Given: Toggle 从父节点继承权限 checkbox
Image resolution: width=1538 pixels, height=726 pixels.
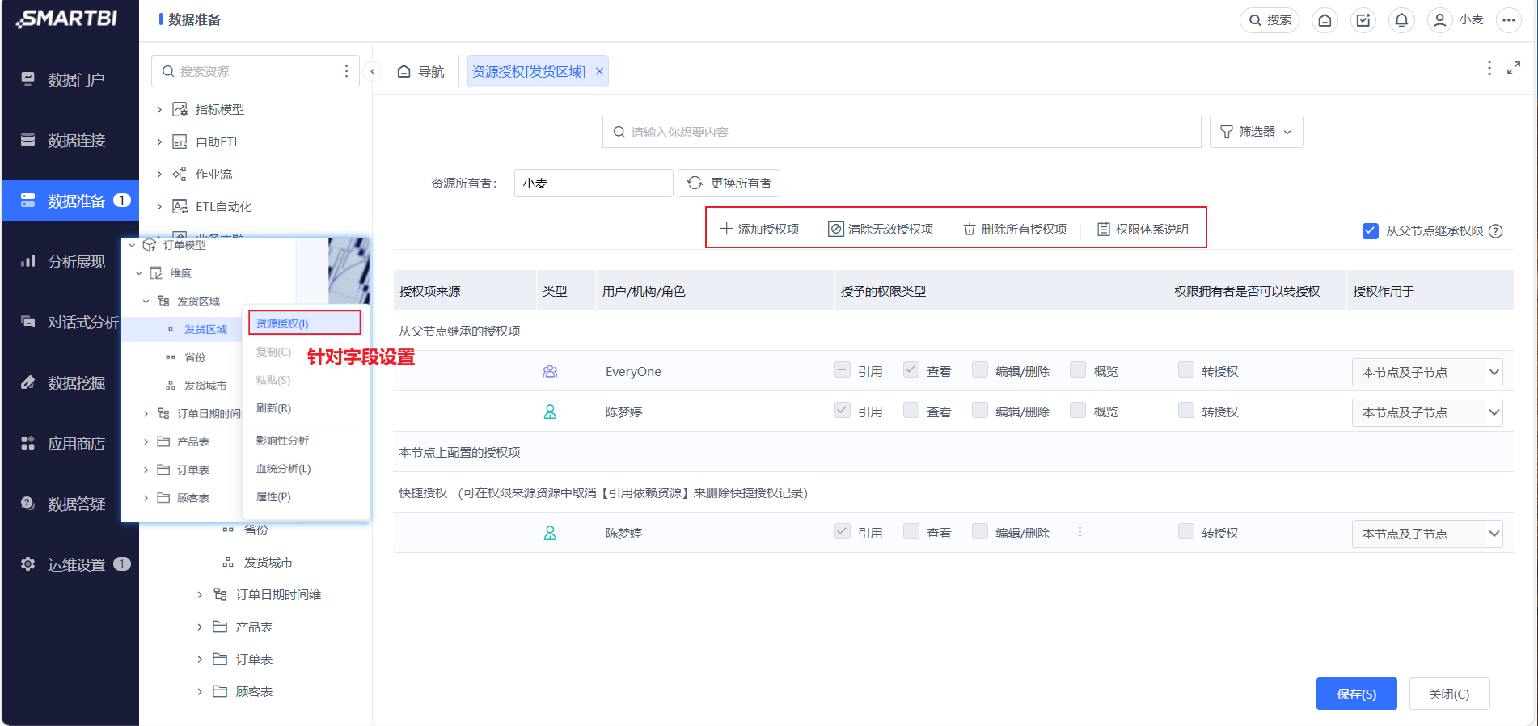Looking at the screenshot, I should pyautogui.click(x=1370, y=230).
